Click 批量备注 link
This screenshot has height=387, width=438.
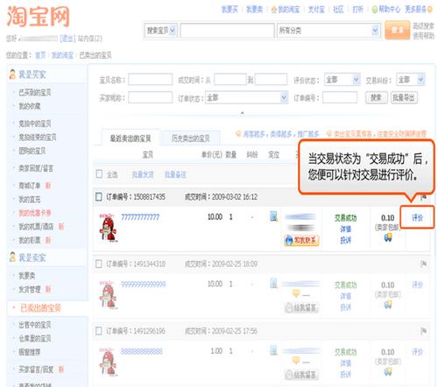click(175, 174)
